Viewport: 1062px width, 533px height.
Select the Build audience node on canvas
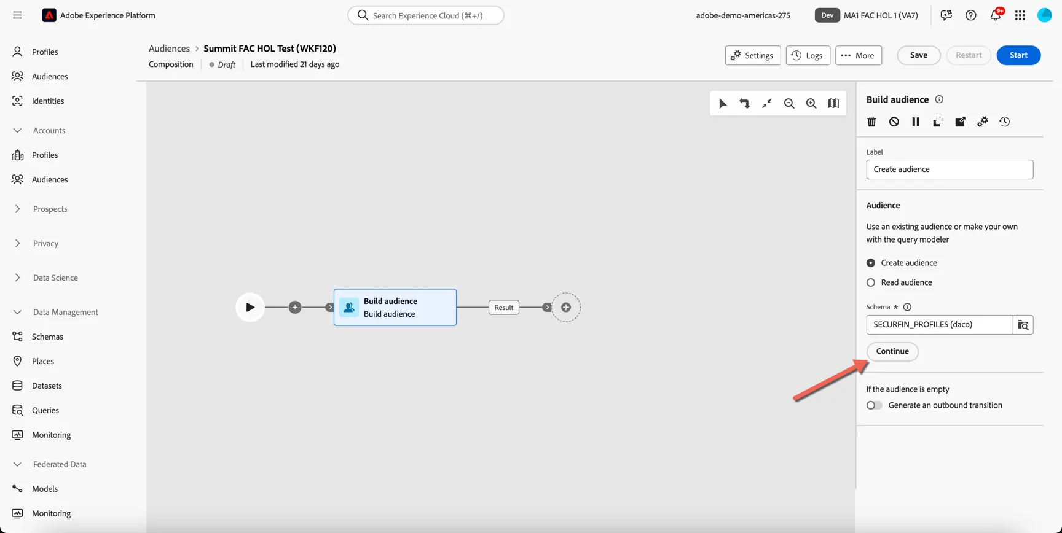click(395, 307)
